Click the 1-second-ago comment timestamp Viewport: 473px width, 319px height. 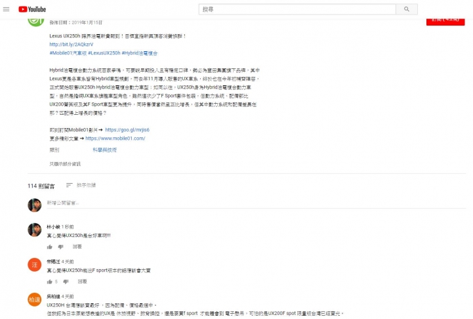68,226
